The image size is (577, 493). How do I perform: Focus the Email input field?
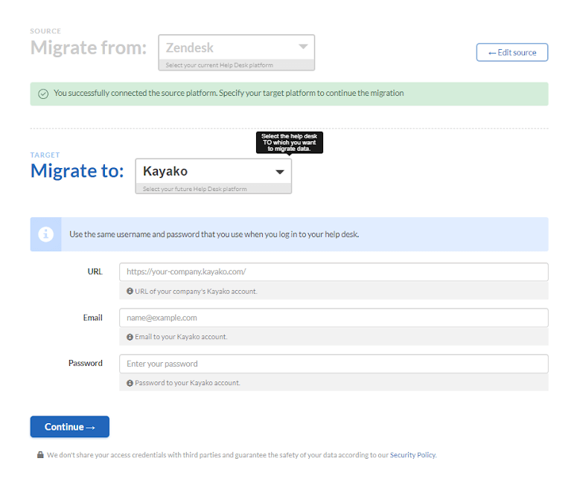(334, 318)
